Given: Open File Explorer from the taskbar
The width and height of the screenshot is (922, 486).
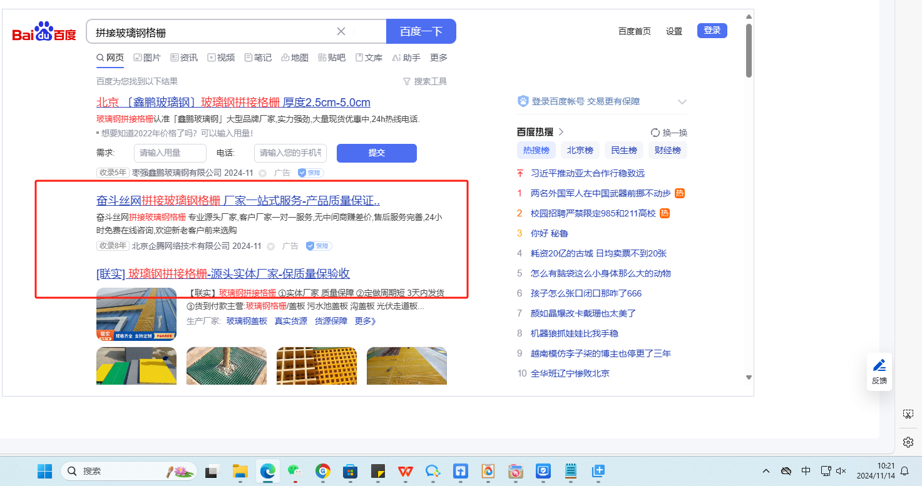Looking at the screenshot, I should pyautogui.click(x=240, y=471).
